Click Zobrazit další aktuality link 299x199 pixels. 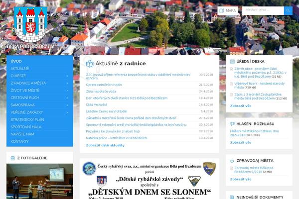(105, 145)
